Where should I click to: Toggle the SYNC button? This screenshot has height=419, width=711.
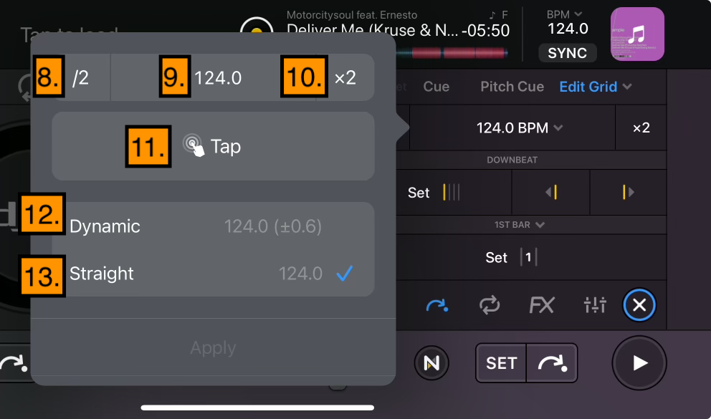[x=567, y=53]
